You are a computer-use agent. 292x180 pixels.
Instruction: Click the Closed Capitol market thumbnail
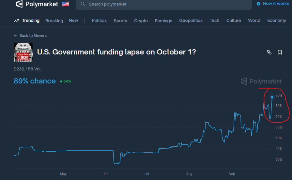click(23, 52)
